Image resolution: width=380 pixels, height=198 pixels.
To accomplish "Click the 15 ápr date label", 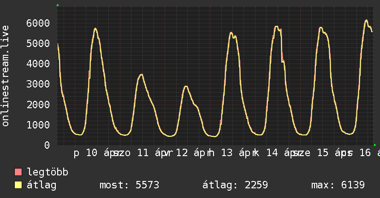I will click(332, 153).
